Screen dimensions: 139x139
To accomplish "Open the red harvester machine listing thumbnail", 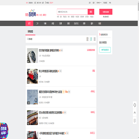I will click(32, 76).
